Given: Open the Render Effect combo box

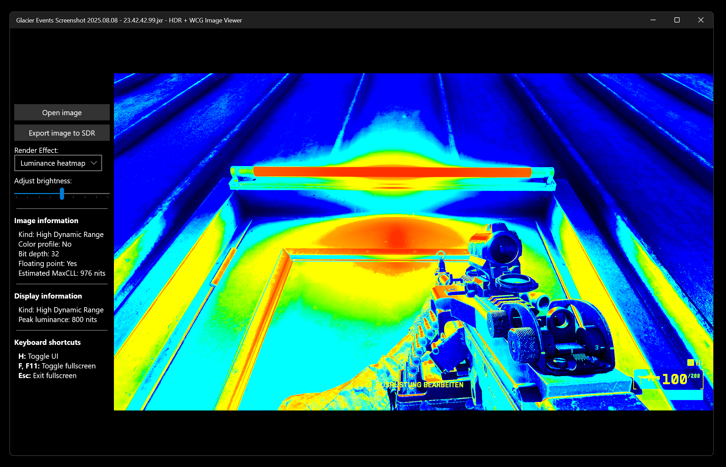Looking at the screenshot, I should pos(58,163).
